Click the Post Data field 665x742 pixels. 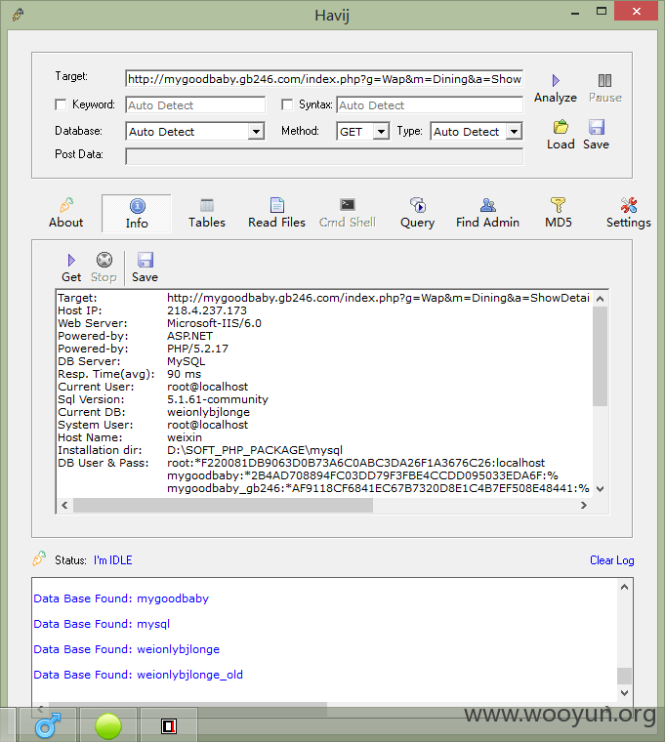click(x=324, y=156)
